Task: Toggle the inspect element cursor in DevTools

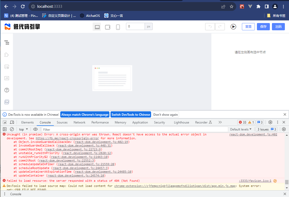Action: (x=4, y=122)
